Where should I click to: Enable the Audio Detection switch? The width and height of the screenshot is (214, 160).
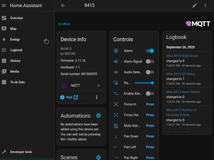coord(150,72)
